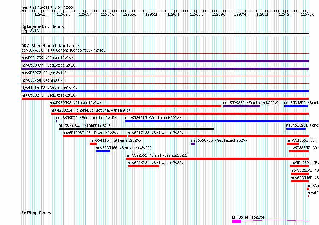
Task: Click the nsv6534859 blue variant bar
Action: point(296,106)
